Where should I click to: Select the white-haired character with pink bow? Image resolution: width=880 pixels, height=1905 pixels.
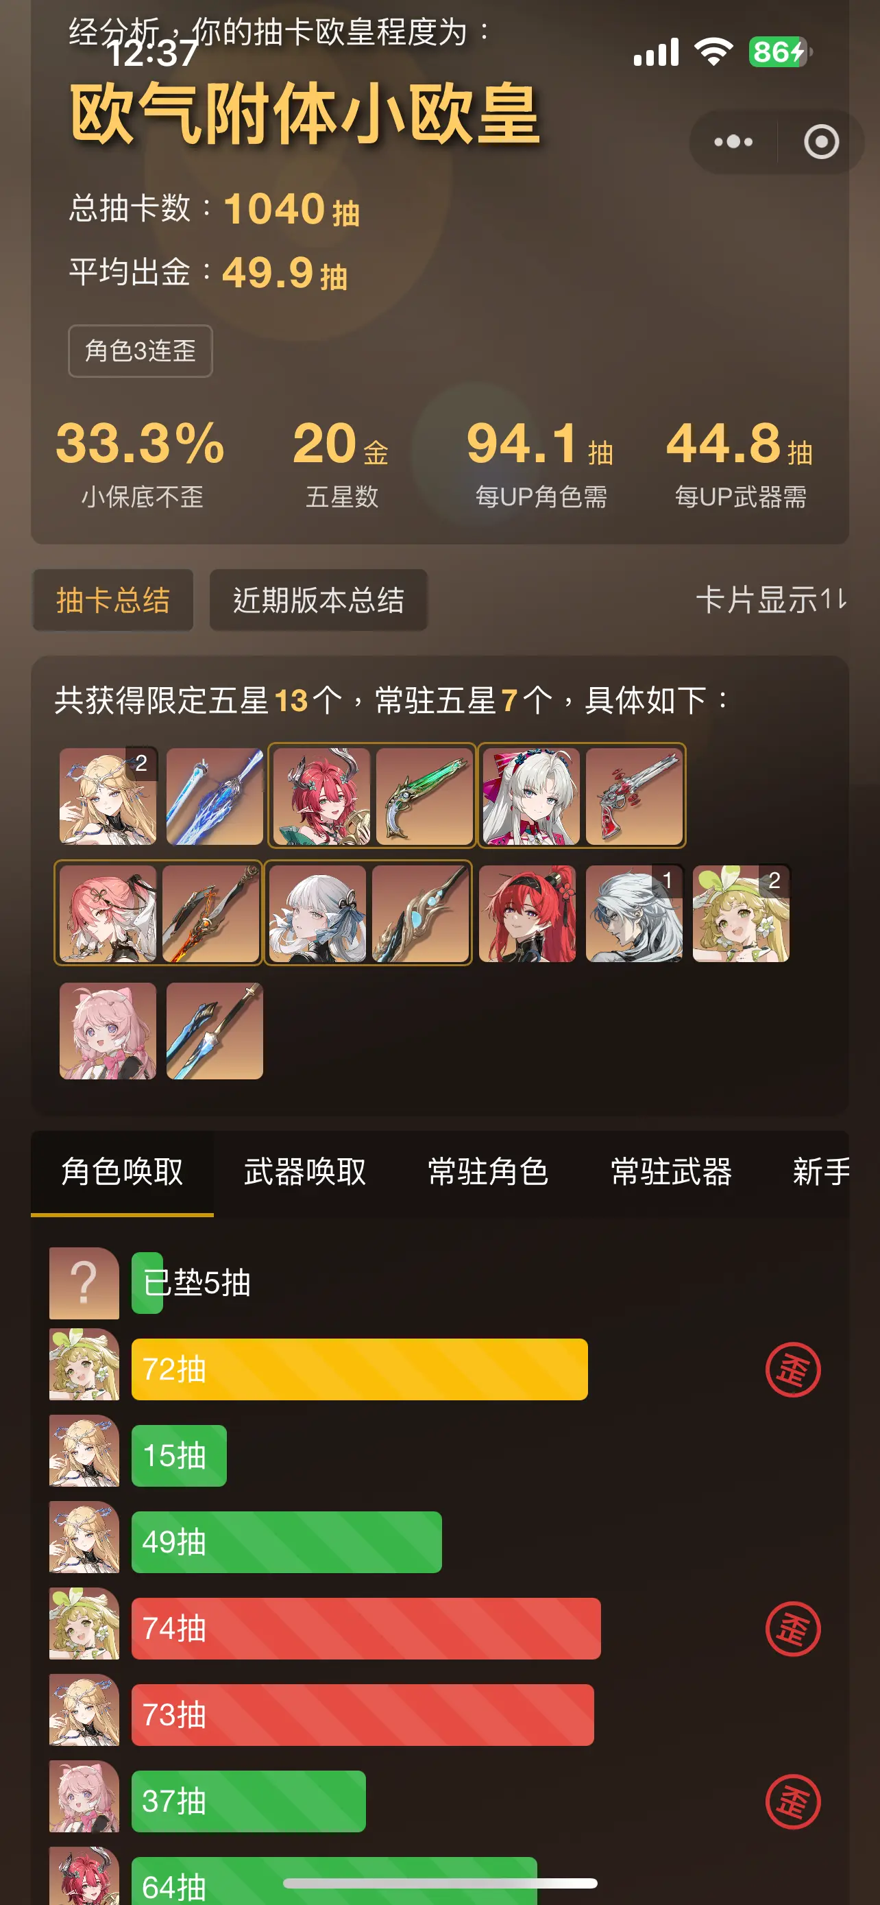pyautogui.click(x=530, y=795)
